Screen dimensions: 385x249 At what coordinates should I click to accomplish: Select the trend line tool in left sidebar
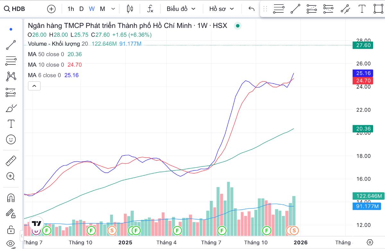[x=11, y=45]
